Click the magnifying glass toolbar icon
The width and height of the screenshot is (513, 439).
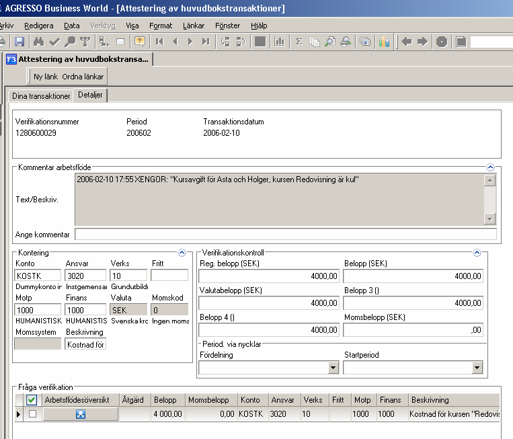point(70,42)
